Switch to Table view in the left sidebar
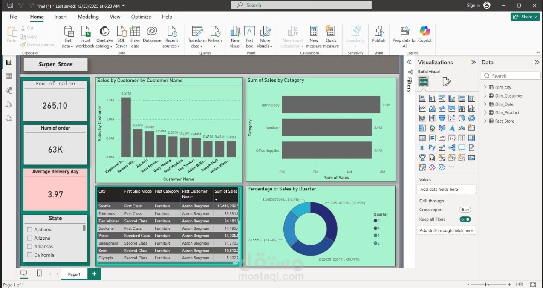 point(9,76)
